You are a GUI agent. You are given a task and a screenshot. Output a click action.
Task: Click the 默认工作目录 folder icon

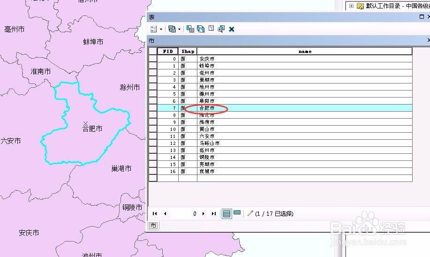(x=360, y=6)
